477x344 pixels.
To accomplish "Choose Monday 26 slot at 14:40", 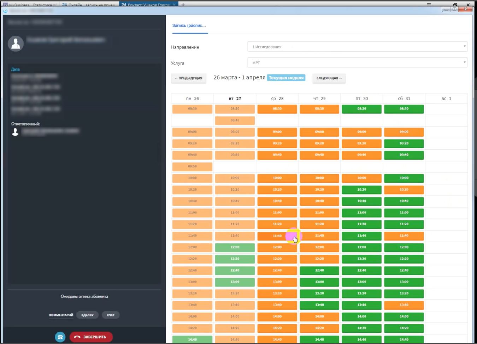I will pyautogui.click(x=193, y=339).
